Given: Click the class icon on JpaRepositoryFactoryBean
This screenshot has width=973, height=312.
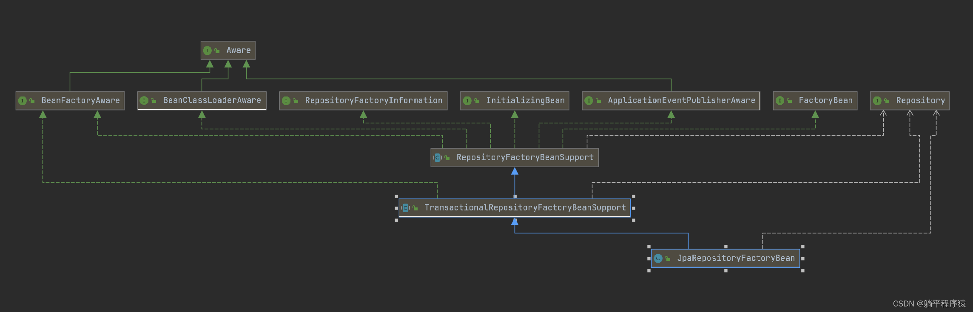Looking at the screenshot, I should 658,258.
